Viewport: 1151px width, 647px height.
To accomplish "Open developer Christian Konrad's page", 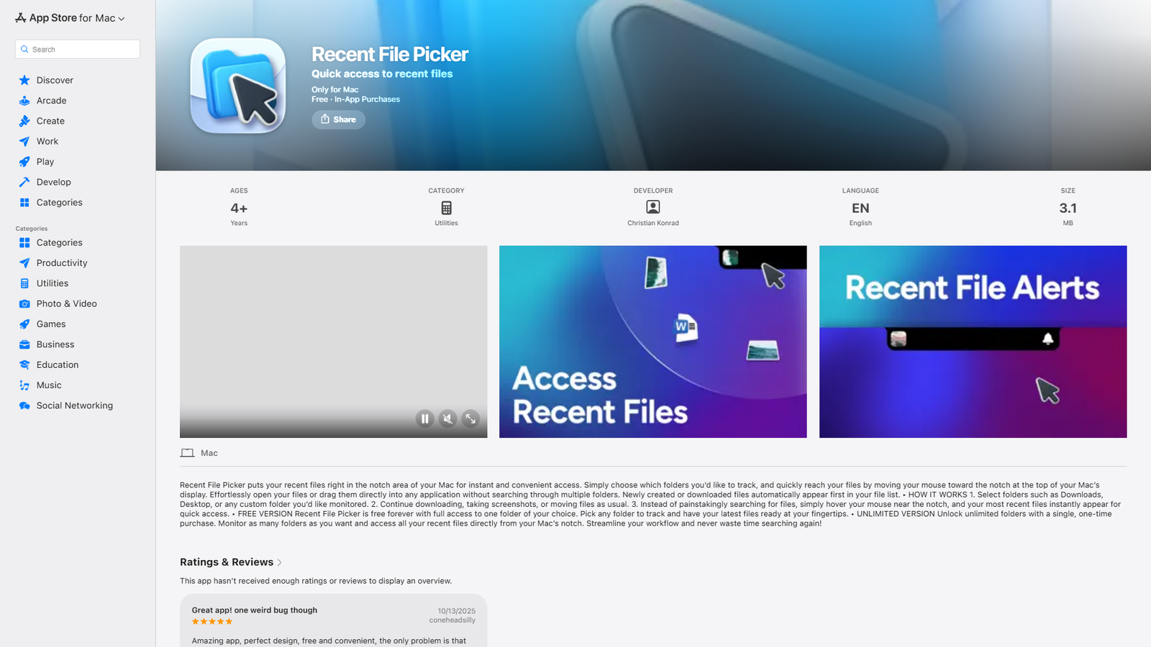I will tap(652, 223).
